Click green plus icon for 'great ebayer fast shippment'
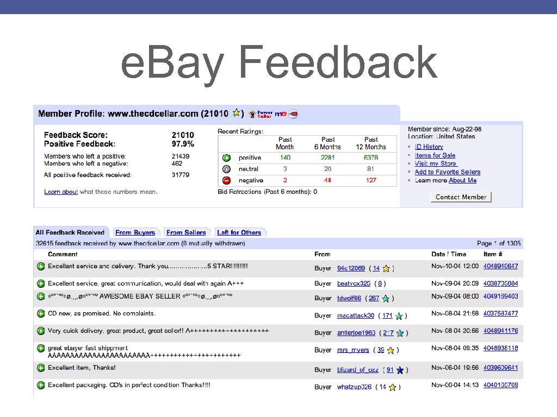The image size is (557, 417). click(x=41, y=348)
